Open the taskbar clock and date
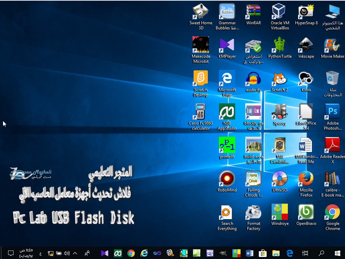The image size is (345, 259). [x=26, y=253]
